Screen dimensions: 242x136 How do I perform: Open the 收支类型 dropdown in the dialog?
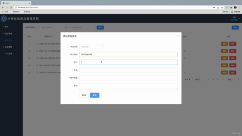point(92,46)
